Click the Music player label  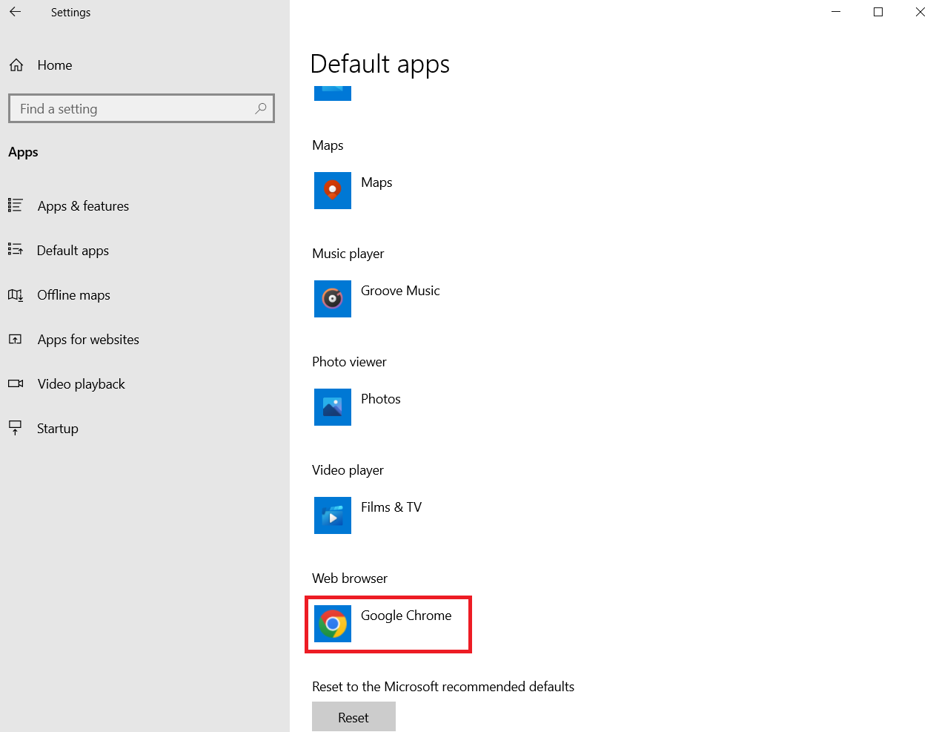348,254
